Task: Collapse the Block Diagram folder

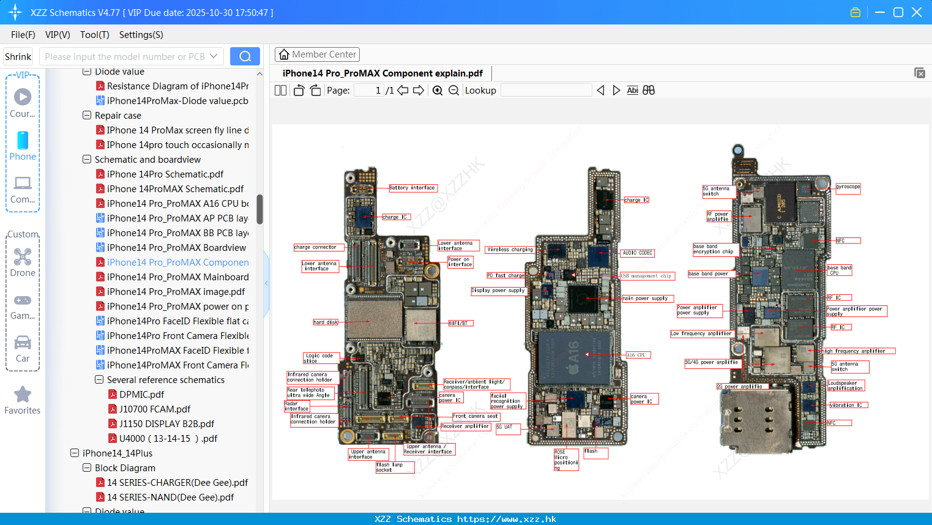Action: coord(87,467)
